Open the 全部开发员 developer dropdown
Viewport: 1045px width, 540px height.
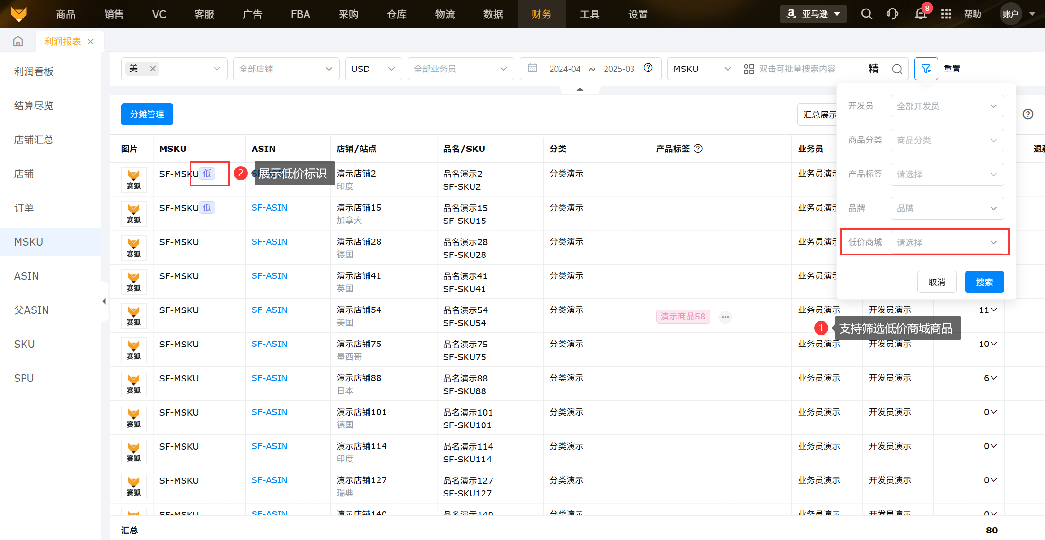(x=947, y=106)
